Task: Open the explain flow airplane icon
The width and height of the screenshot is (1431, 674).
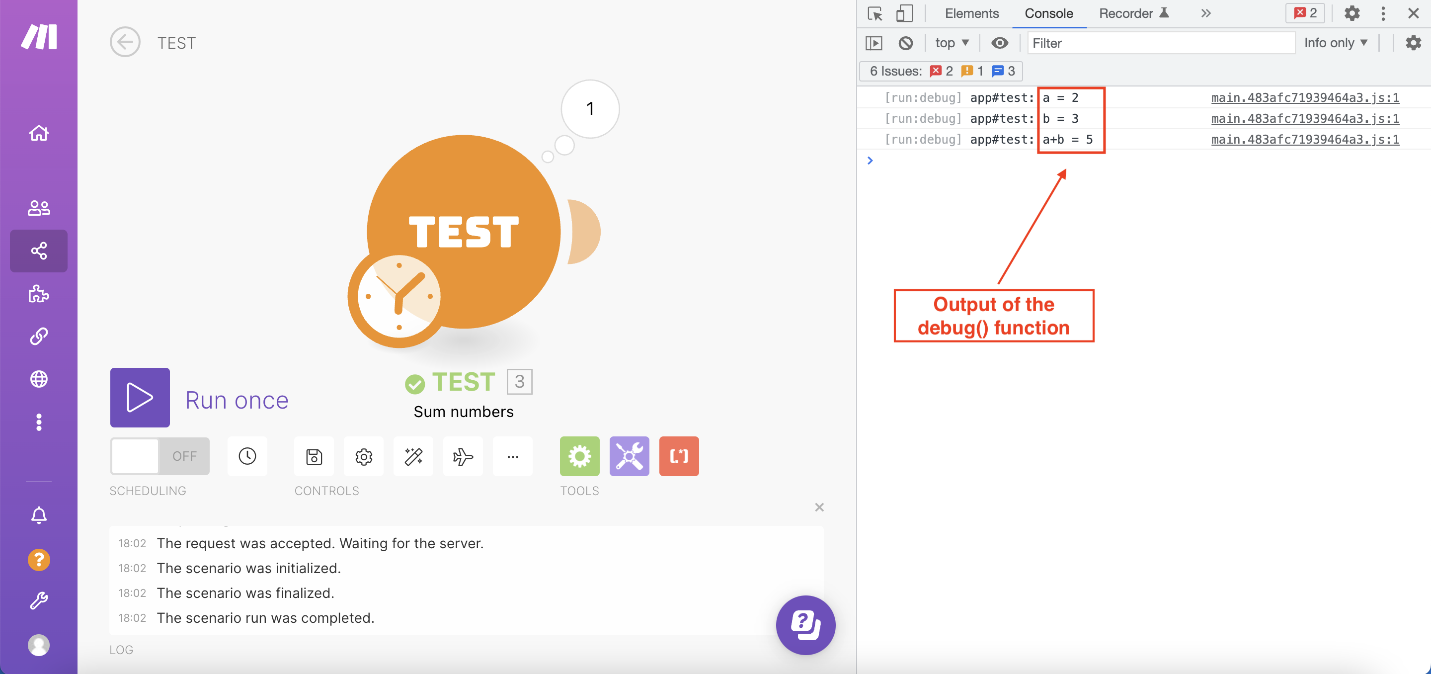Action: (463, 456)
